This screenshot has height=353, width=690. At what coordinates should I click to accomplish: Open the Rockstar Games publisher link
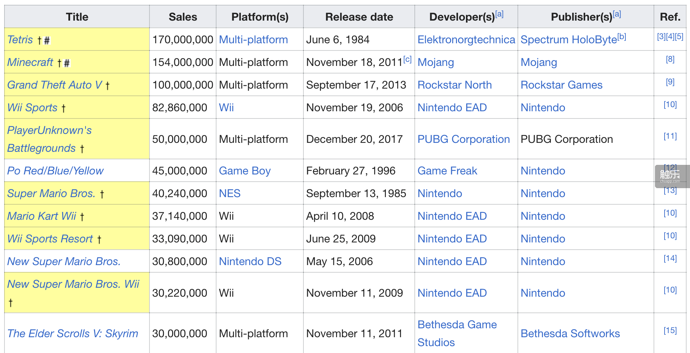[561, 85]
